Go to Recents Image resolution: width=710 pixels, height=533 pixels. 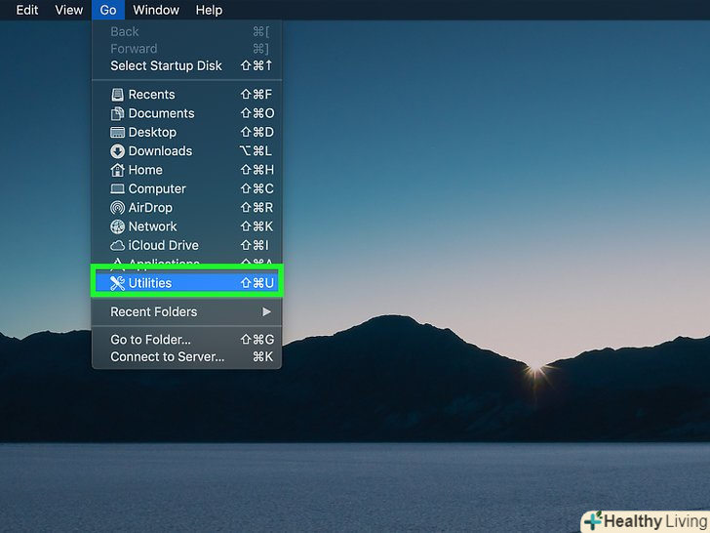click(x=186, y=95)
